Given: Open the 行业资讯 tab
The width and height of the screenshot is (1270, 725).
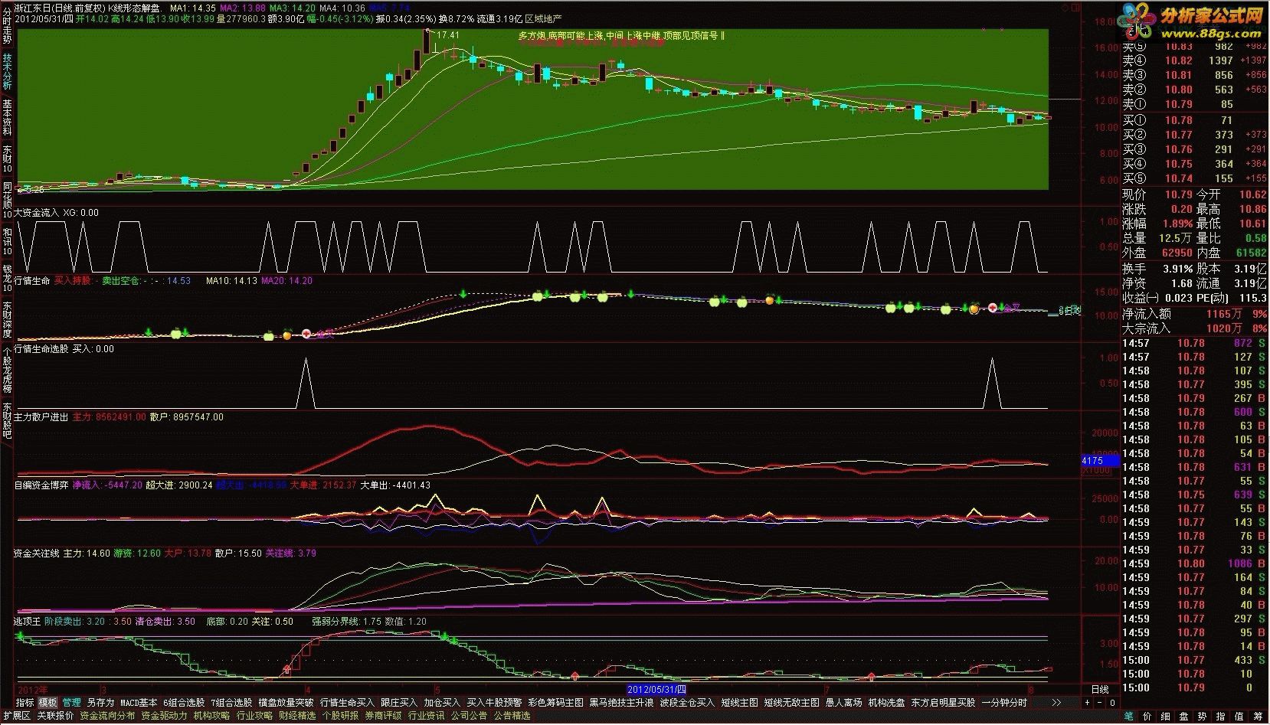Looking at the screenshot, I should [426, 716].
